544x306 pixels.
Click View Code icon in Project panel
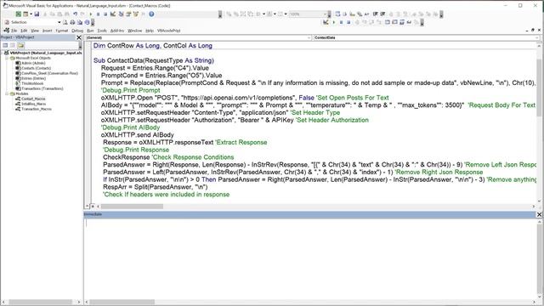click(5, 45)
